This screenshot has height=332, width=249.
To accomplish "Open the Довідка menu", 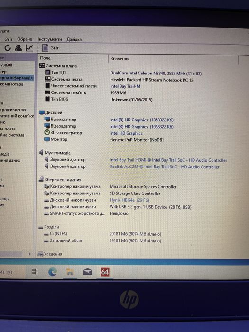I will [74, 39].
